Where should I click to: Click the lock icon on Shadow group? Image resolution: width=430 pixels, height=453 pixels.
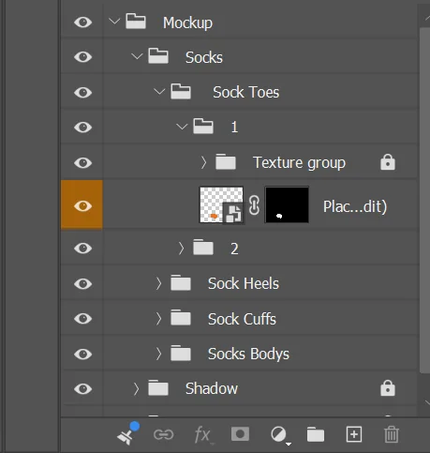[388, 388]
